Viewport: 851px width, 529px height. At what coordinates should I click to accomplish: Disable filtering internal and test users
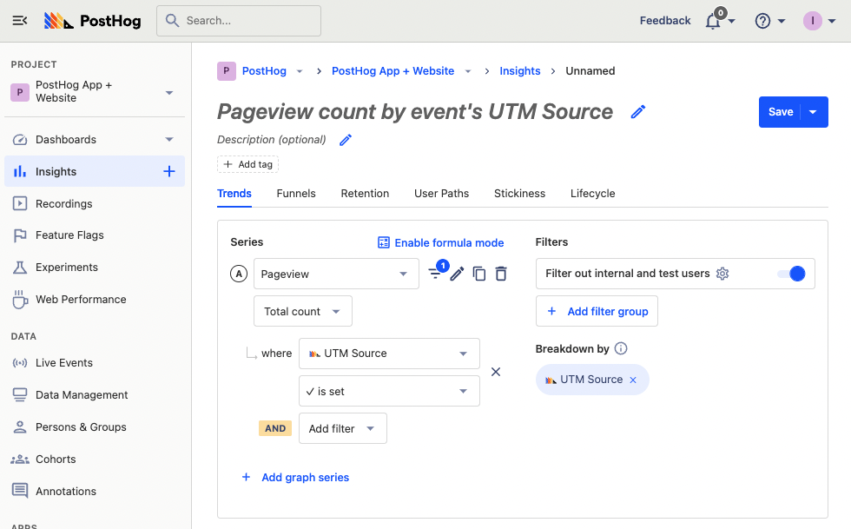[795, 273]
